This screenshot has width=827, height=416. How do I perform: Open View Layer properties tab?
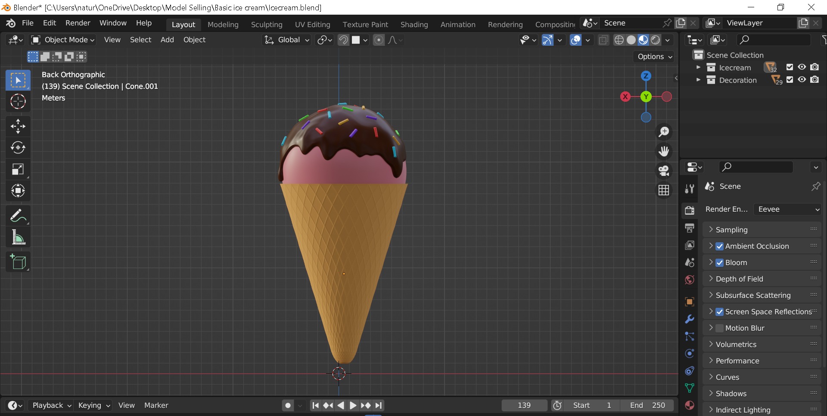click(x=690, y=245)
